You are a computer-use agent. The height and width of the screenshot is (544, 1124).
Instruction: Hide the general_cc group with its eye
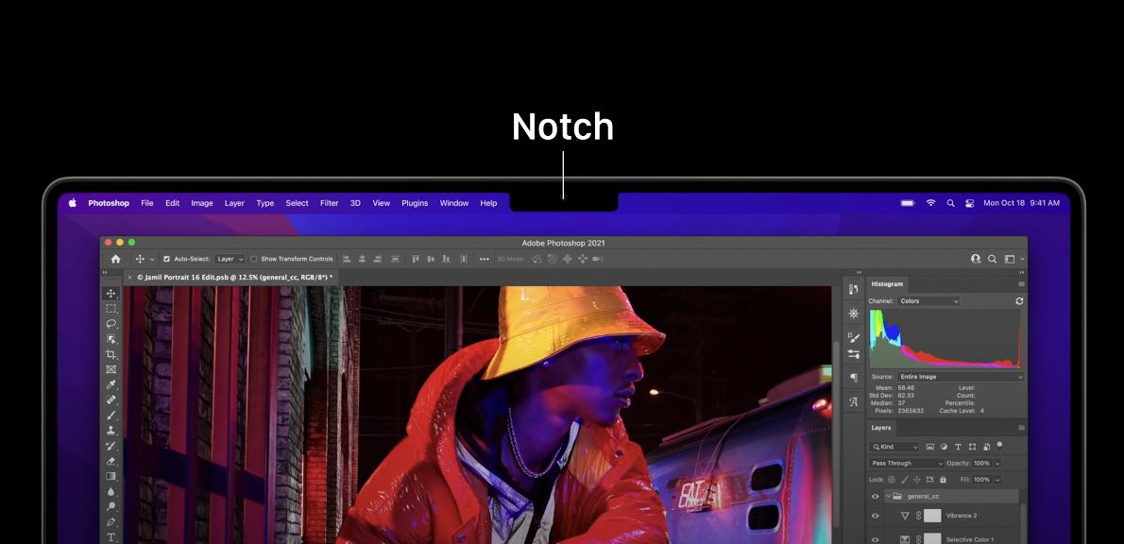876,496
